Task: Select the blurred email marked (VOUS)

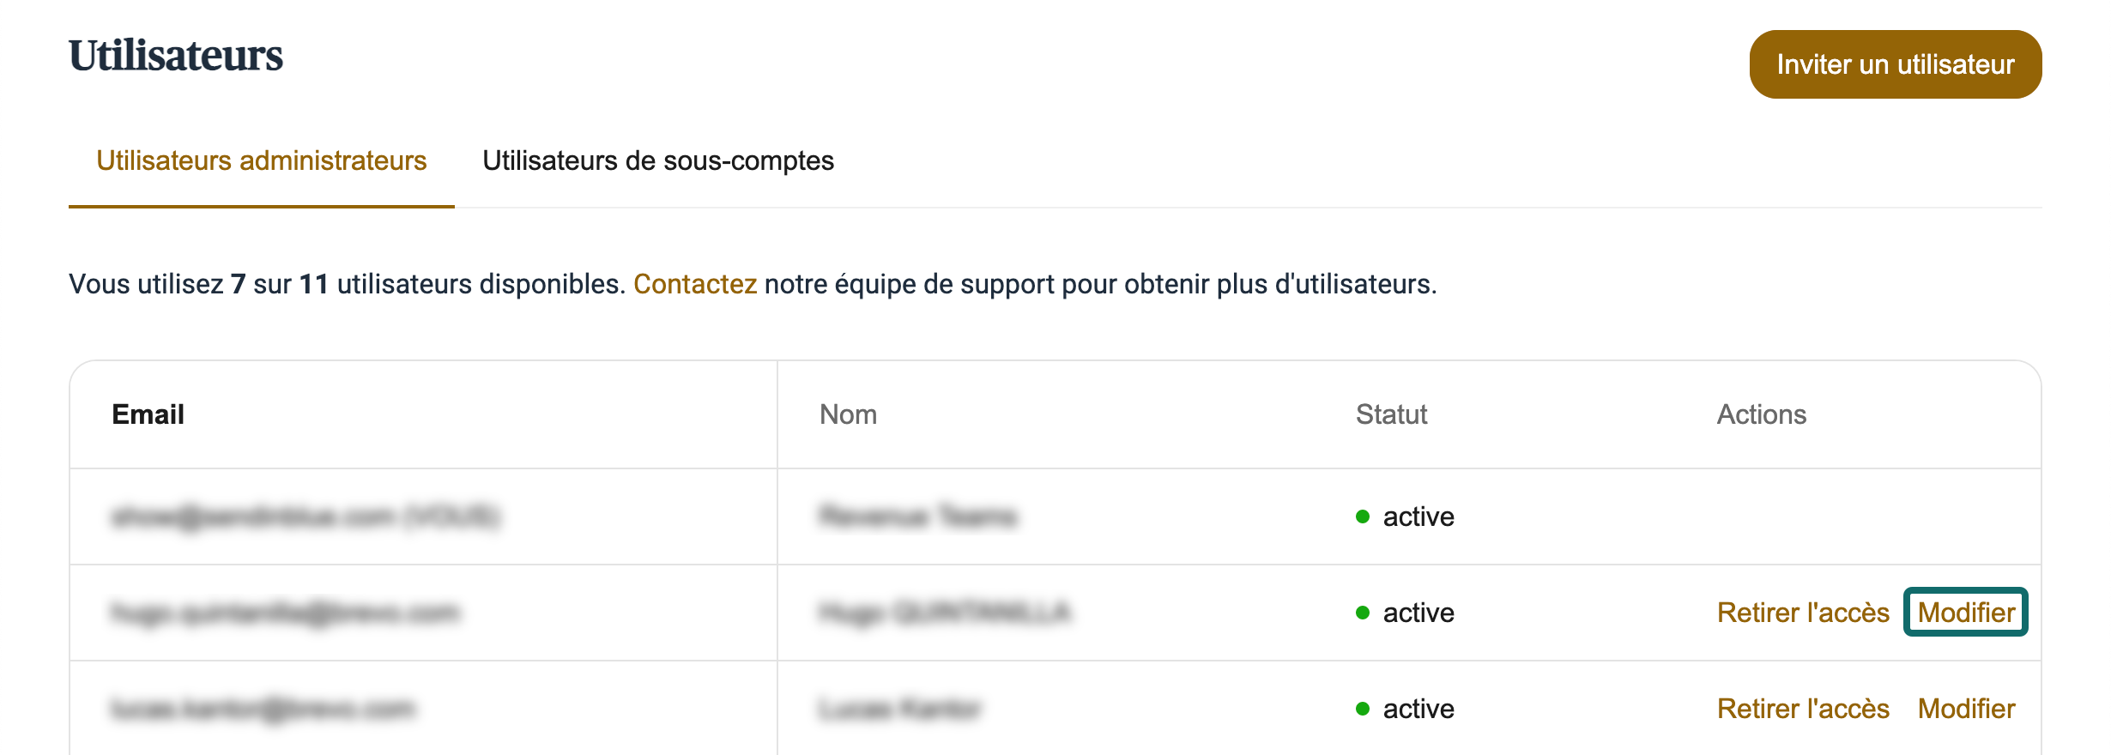Action: tap(305, 516)
